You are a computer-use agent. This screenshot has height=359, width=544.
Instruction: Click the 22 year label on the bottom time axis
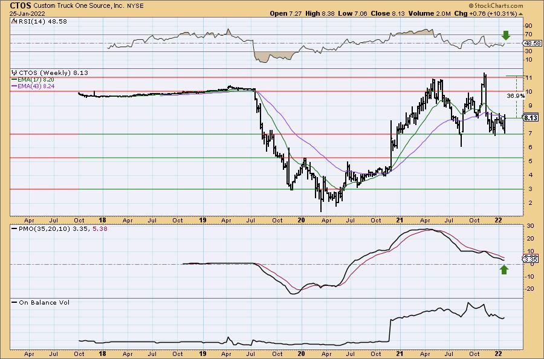pos(498,354)
